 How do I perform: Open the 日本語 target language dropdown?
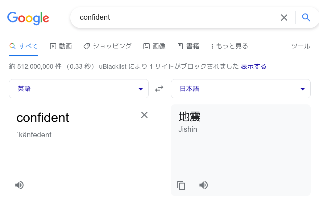(241, 89)
